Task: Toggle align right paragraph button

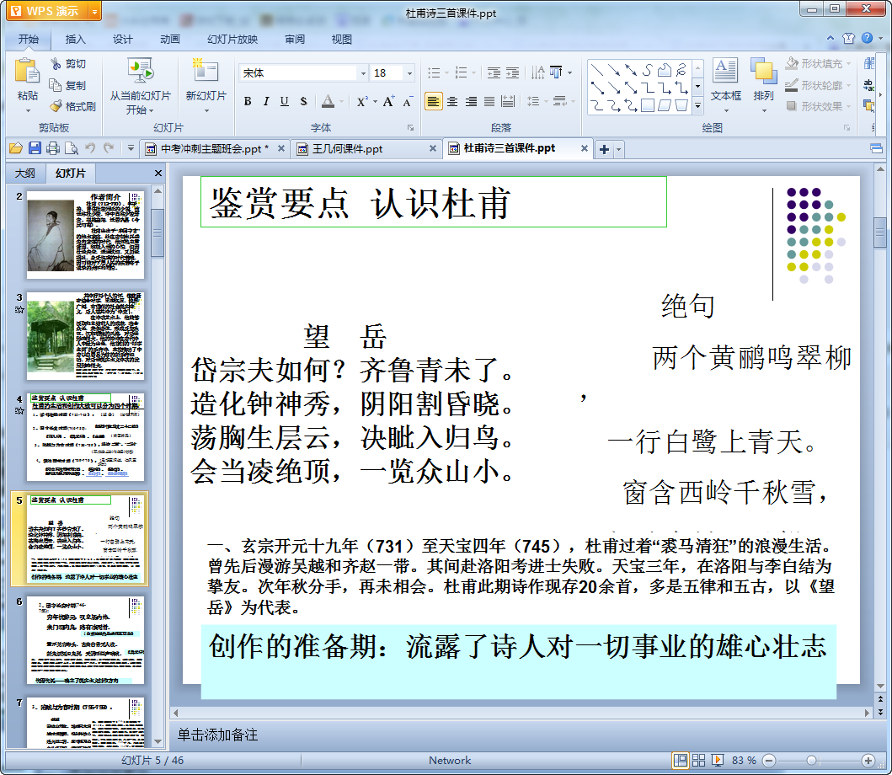Action: [x=471, y=101]
